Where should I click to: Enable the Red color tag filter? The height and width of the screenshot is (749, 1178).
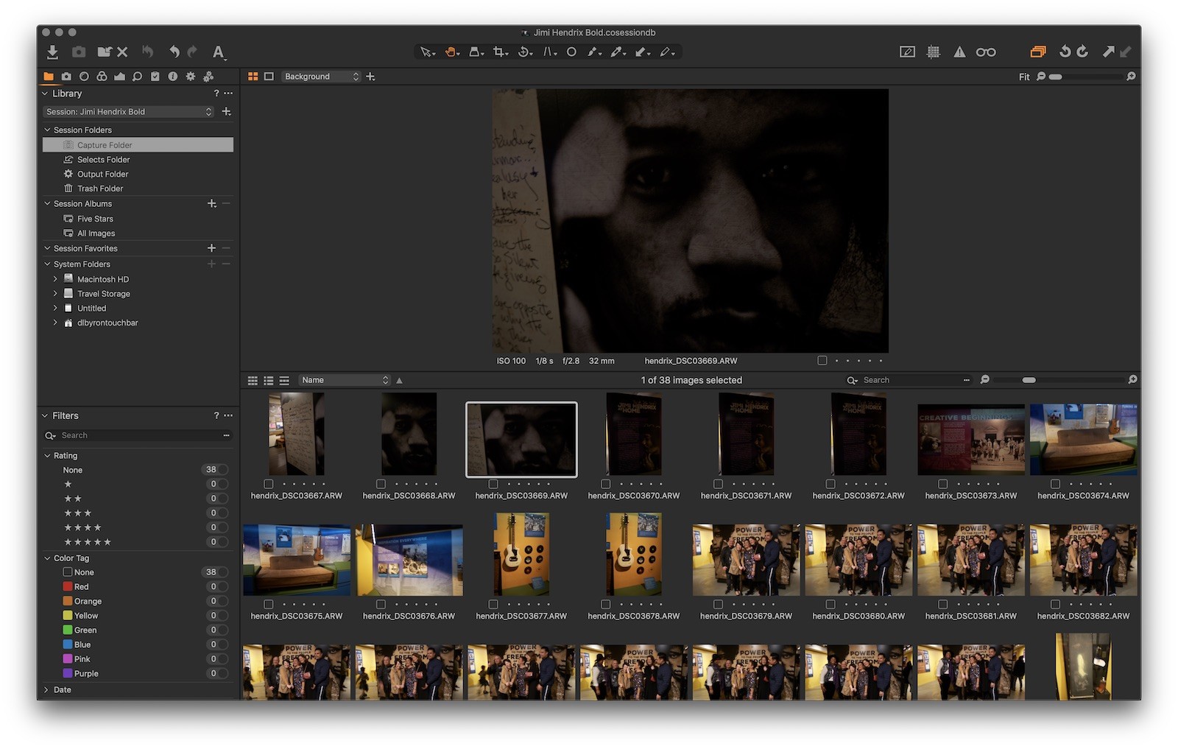pos(67,586)
